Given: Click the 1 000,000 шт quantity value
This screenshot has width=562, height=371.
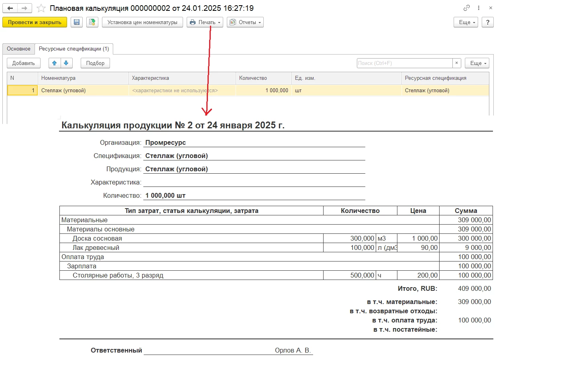Looking at the screenshot, I should [x=165, y=195].
